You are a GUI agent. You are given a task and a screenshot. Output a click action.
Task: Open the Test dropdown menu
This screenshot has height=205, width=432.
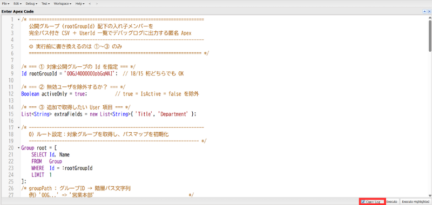coord(46,4)
